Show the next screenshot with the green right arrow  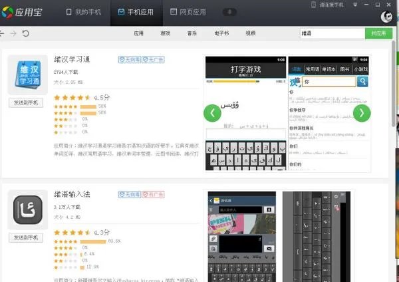[x=362, y=113]
